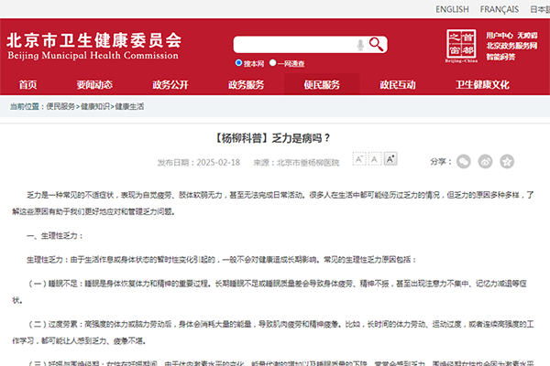The width and height of the screenshot is (550, 366).
Task: Open the 首页 navigation tab
Action: click(28, 85)
